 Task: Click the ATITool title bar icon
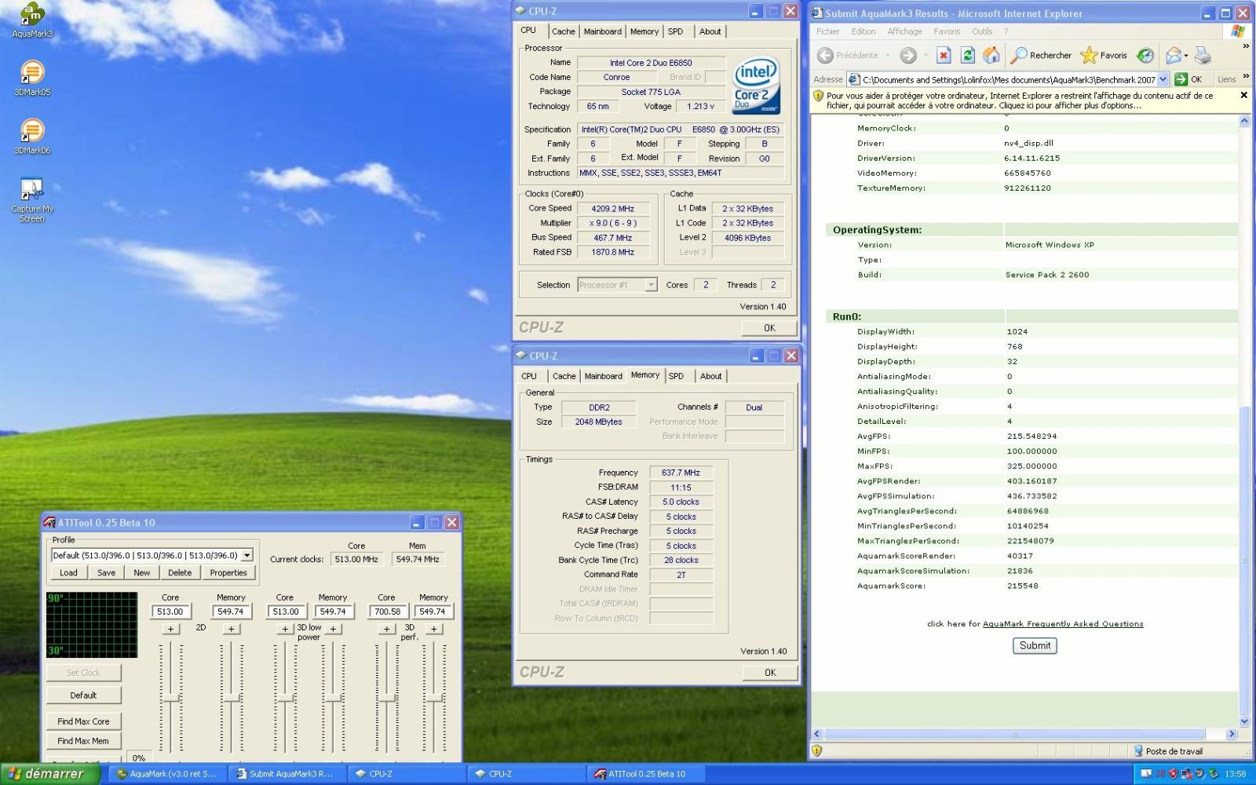(x=49, y=523)
